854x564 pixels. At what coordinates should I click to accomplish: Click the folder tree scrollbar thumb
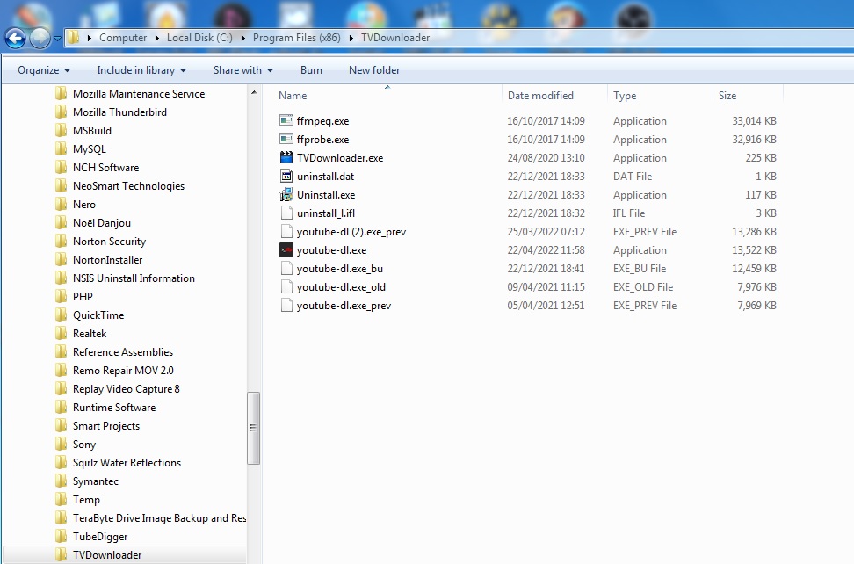click(x=253, y=428)
